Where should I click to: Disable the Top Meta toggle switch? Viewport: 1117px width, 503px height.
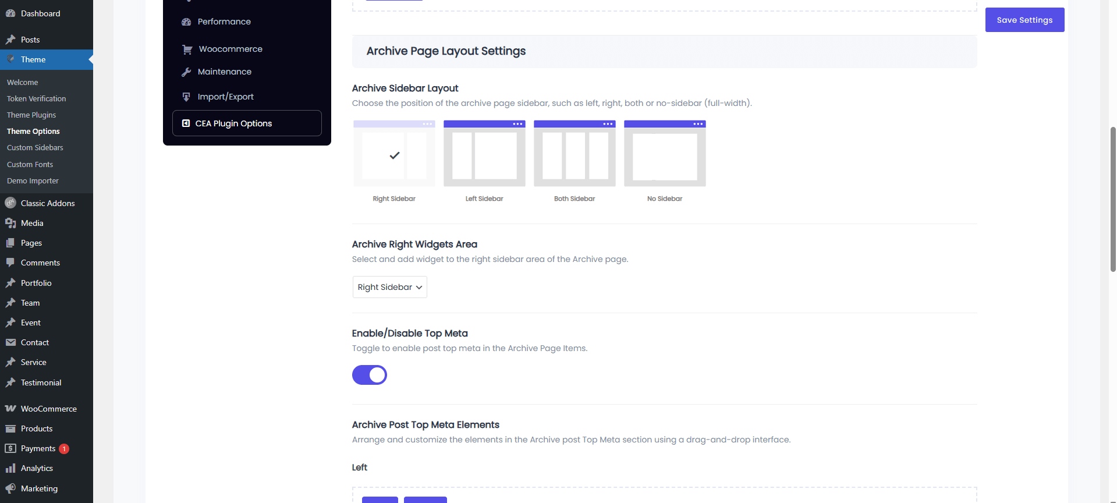(x=370, y=375)
